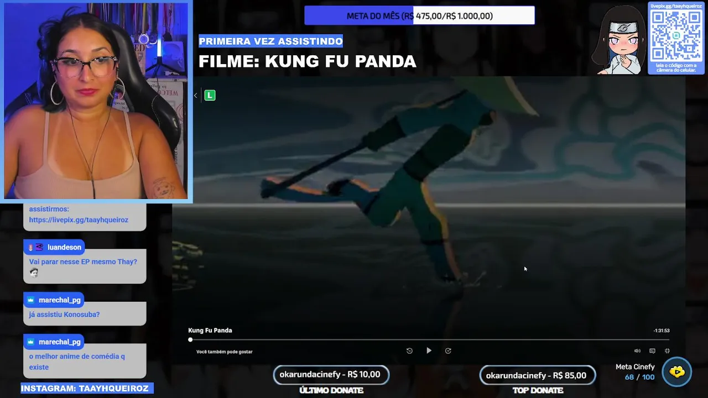Click the 'okarundacinefy - R$ 85,00' top donate
Viewport: 708px width, 398px height.
point(537,375)
